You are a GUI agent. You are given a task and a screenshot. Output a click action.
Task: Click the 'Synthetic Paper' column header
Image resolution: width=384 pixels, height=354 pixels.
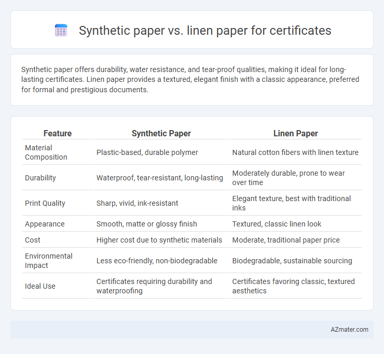pyautogui.click(x=161, y=133)
